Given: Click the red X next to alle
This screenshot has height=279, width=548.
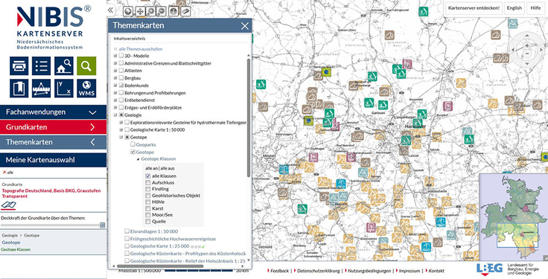Looking at the screenshot, I should (x=4, y=172).
